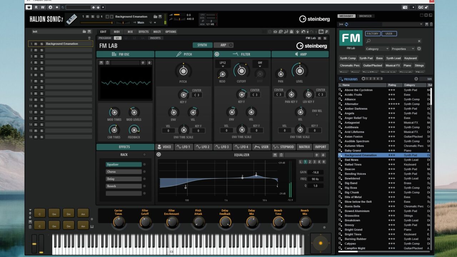
Task: Enable the Chorus effect on/off dot
Action: [x=144, y=172]
